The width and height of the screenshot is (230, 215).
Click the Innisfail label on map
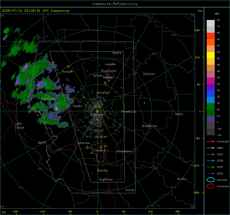pos(103,93)
